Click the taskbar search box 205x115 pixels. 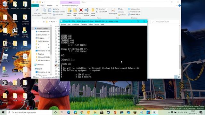[29, 112]
